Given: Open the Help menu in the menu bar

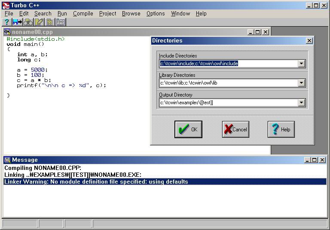Looking at the screenshot, I should (201, 14).
